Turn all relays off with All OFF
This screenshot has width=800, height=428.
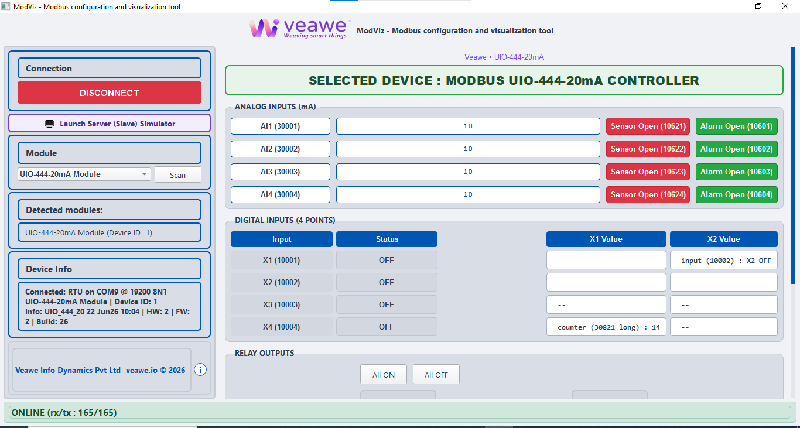[436, 375]
